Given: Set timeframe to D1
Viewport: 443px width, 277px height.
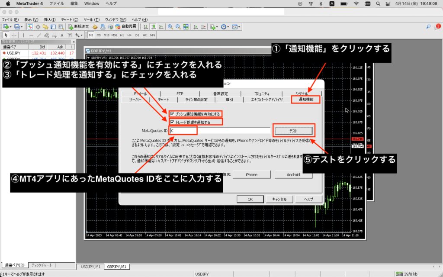Looking at the screenshot, I should [x=137, y=35].
